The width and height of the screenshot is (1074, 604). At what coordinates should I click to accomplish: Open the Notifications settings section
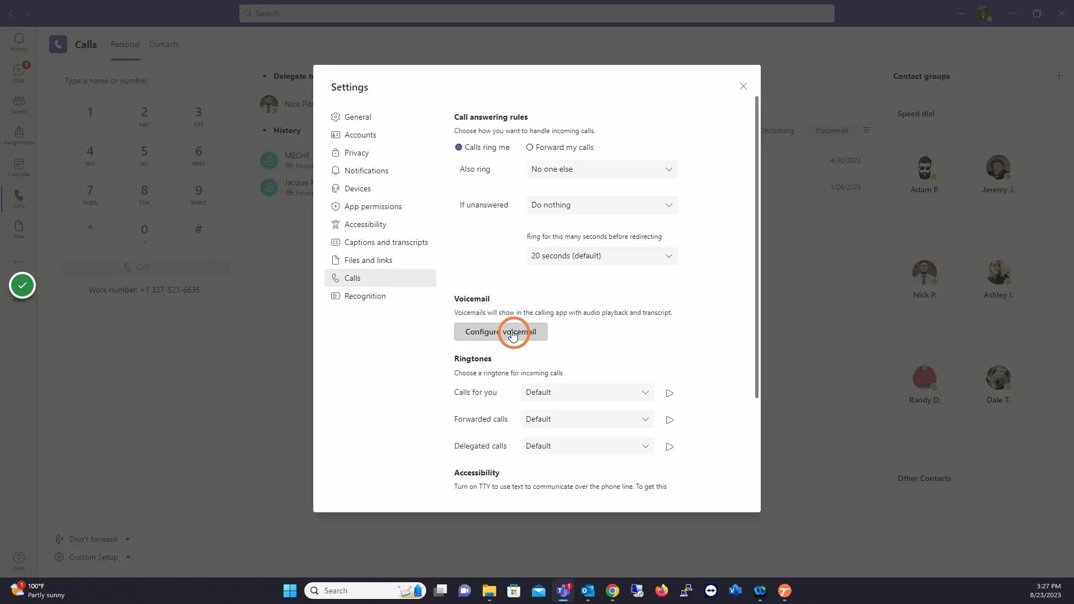tap(380, 171)
